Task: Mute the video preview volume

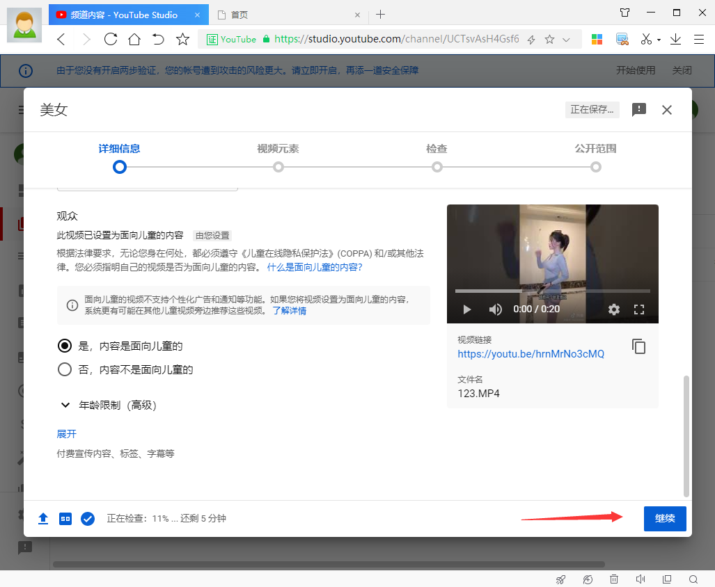Action: tap(495, 309)
